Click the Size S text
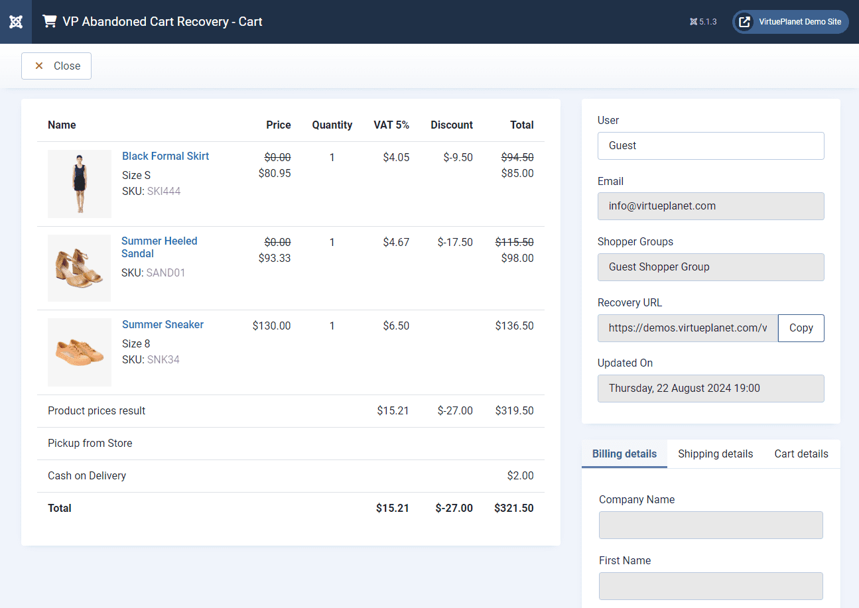Viewport: 859px width, 608px height. 136,175
